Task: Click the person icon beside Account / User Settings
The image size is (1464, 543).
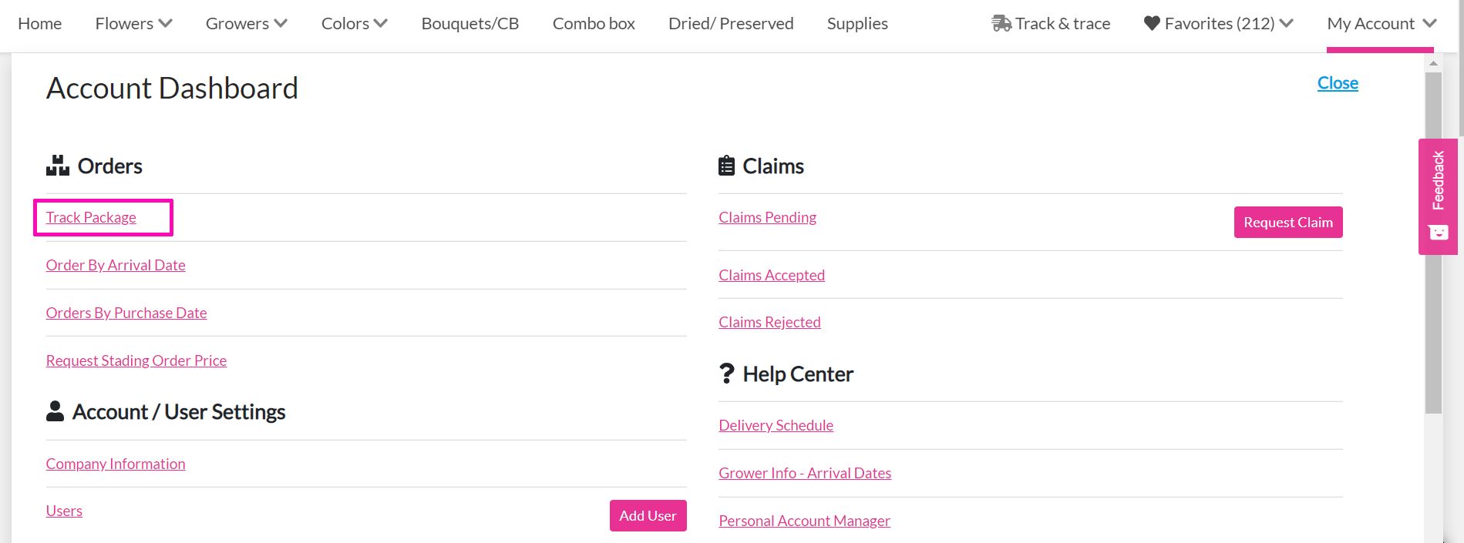Action: tap(55, 411)
